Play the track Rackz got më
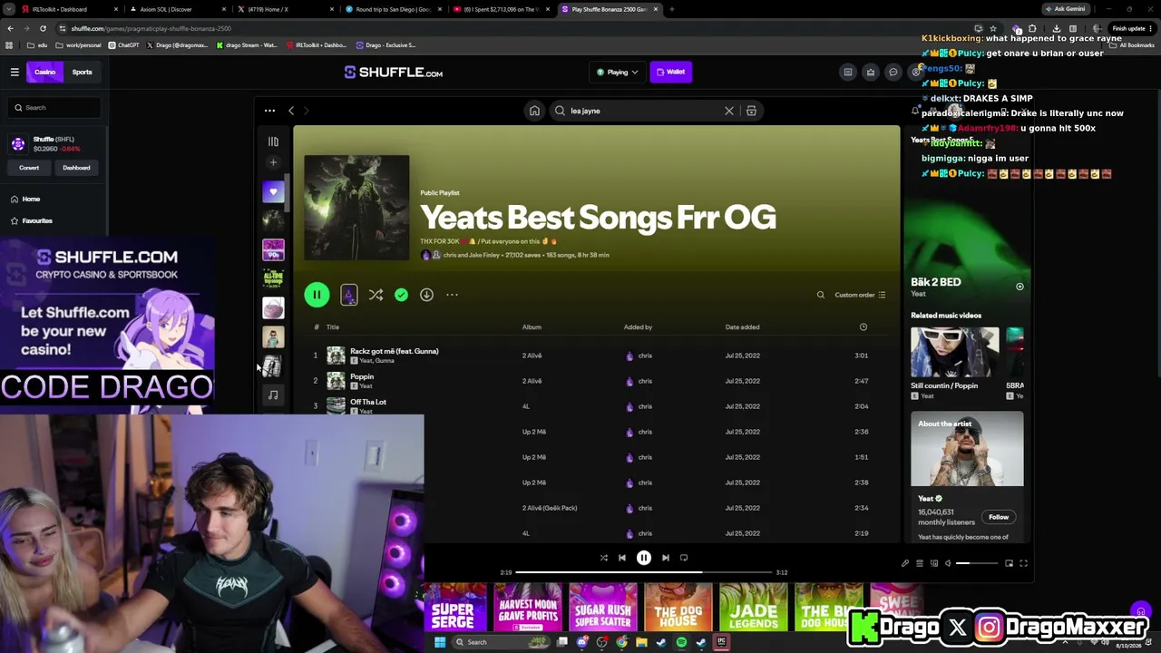The height and width of the screenshot is (653, 1161). tap(394, 351)
